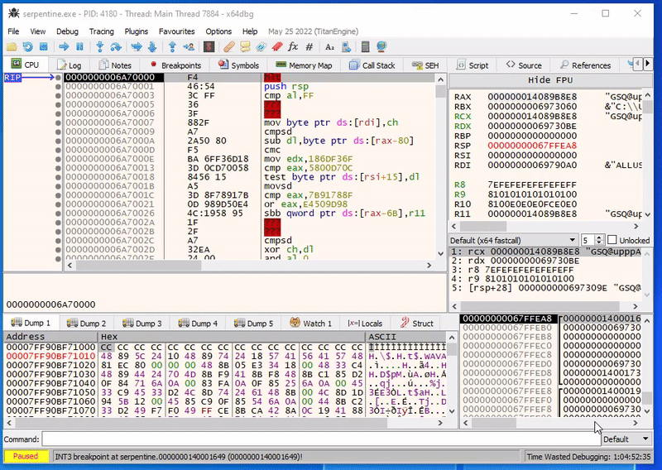
Task: Toggle breakpoint bullet at address 0000000006A70007
Action: [x=58, y=123]
